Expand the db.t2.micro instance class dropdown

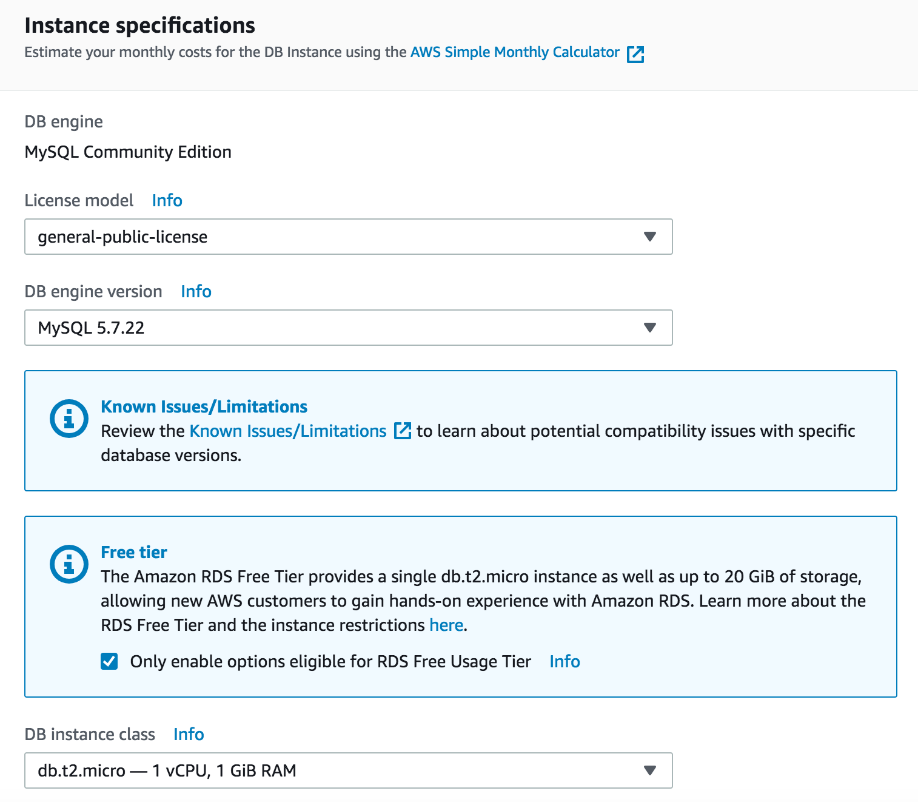(349, 770)
